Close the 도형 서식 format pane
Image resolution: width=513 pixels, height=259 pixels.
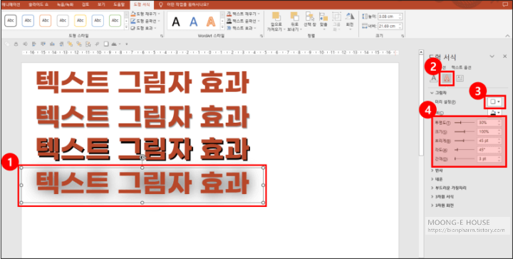tap(505, 56)
